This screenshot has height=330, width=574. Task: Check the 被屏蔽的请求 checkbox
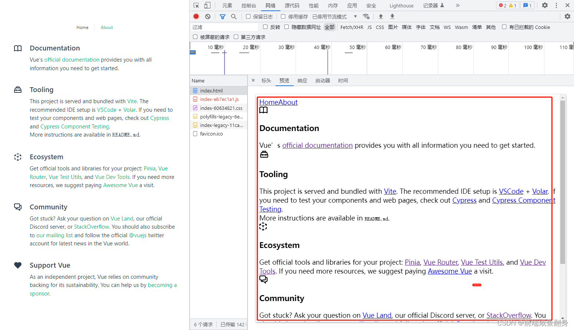[x=195, y=37]
